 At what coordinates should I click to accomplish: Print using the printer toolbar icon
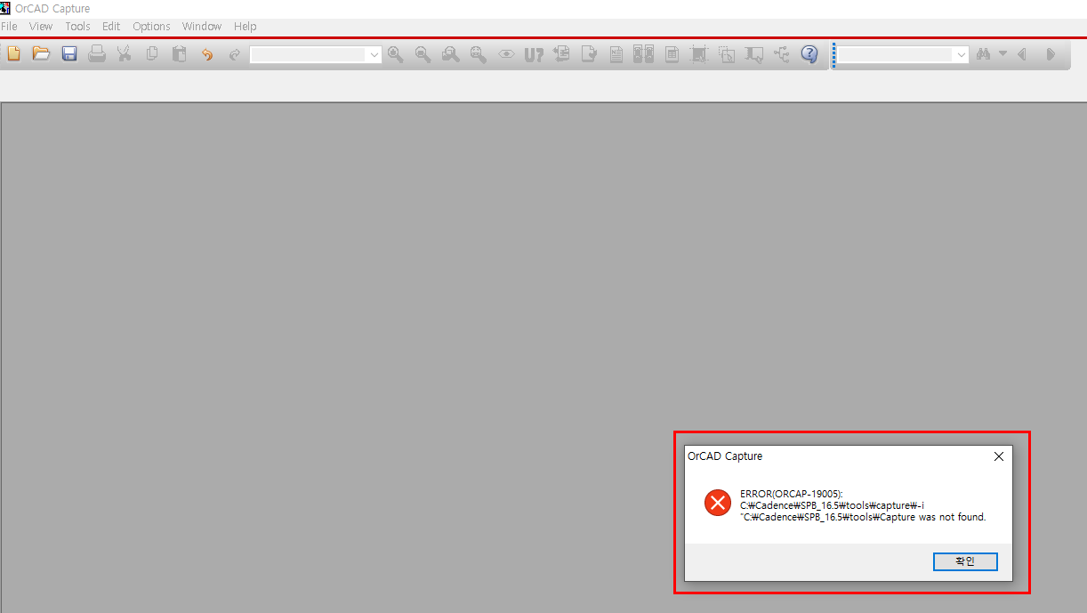(x=97, y=54)
